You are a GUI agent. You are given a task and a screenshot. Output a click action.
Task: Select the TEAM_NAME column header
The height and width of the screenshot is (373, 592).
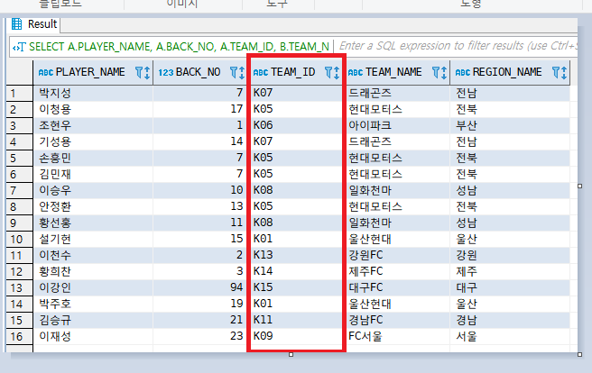[398, 72]
